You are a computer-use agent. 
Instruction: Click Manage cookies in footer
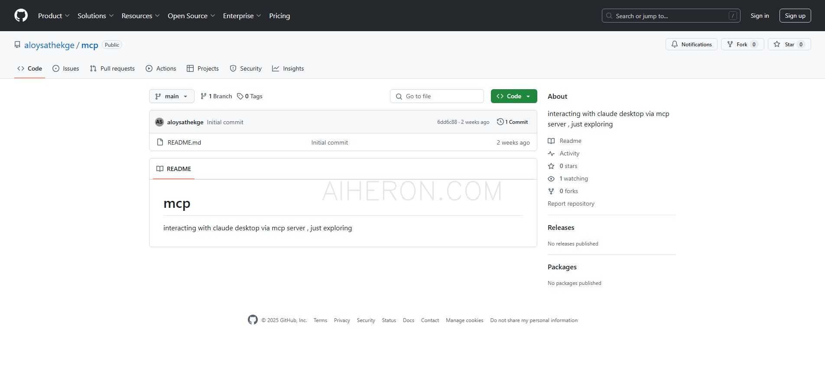pyautogui.click(x=464, y=320)
